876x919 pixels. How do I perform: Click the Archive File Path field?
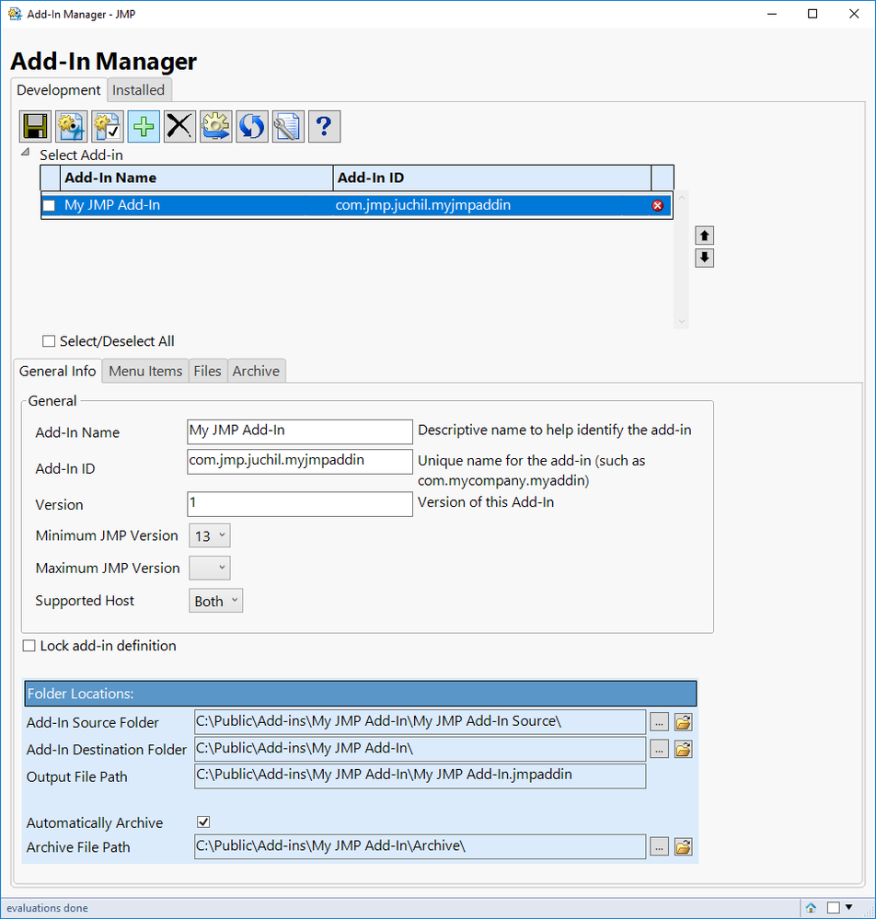click(420, 846)
